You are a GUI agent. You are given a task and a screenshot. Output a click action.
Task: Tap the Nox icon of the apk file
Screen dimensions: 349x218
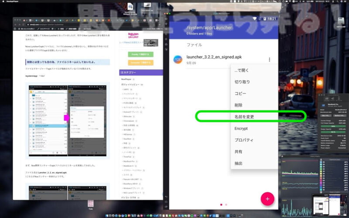tap(178, 60)
